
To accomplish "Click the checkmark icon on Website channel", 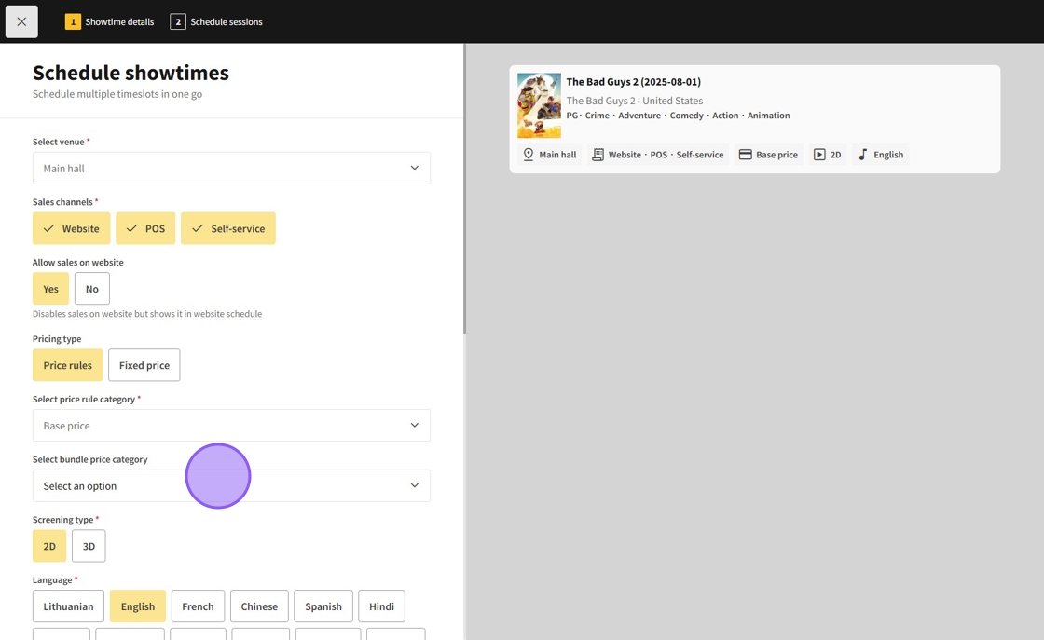I will click(49, 228).
